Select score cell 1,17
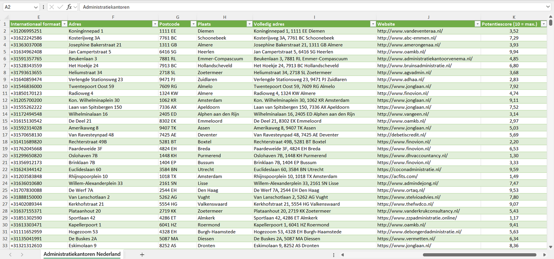 click(514, 218)
